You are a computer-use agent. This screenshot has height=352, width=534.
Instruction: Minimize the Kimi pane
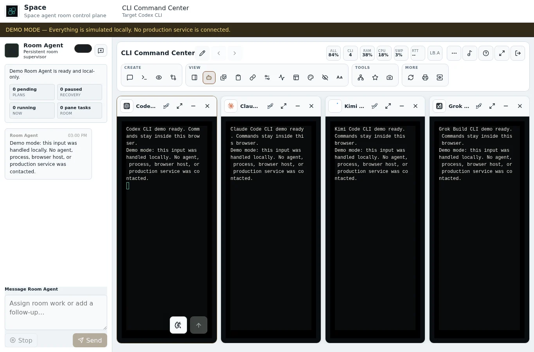402,106
